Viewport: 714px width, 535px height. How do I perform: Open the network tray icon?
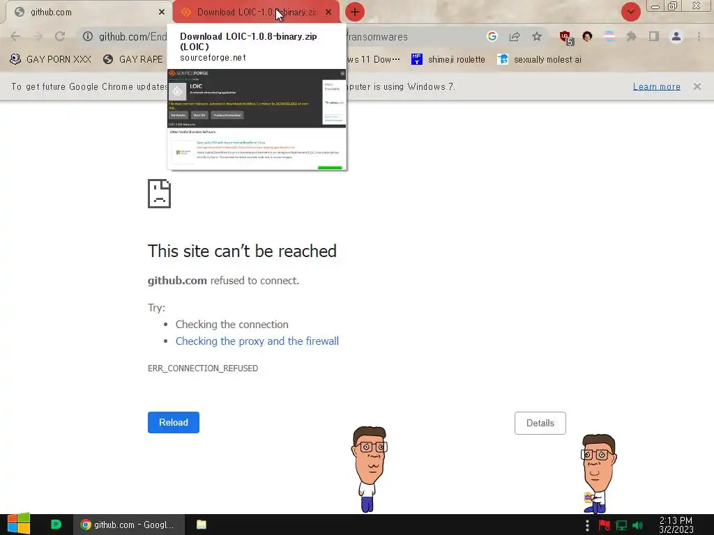point(621,525)
